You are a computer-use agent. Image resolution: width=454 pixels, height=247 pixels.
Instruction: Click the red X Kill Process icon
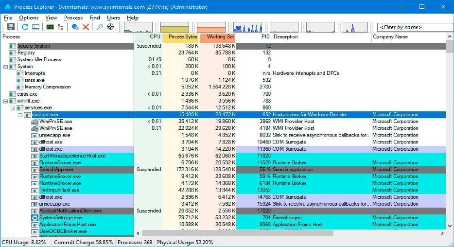pos(86,27)
